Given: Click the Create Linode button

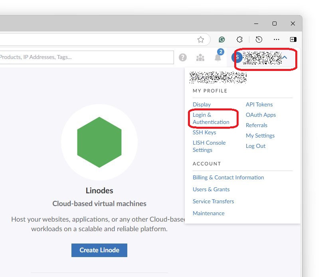Looking at the screenshot, I should click(x=99, y=250).
